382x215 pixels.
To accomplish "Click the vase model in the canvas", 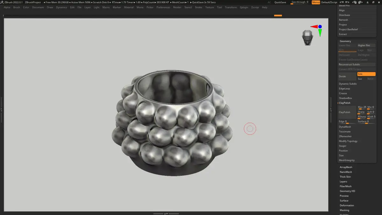I will [x=172, y=123].
